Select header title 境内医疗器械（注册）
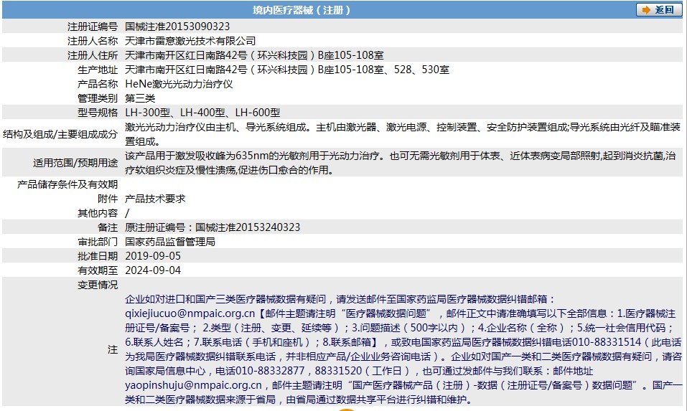This screenshot has height=411, width=687. point(302,10)
